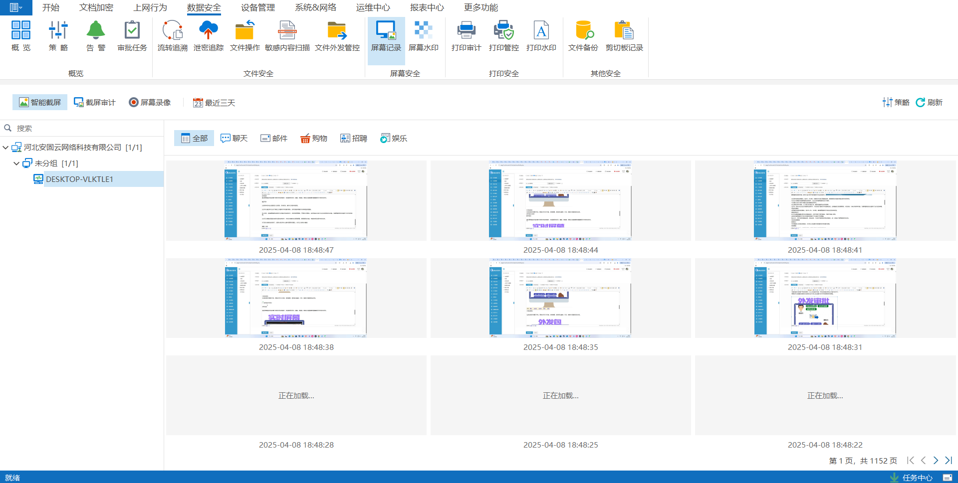Open the 打印管控 print control tool
Viewport: 958px width, 483px height.
click(x=503, y=36)
